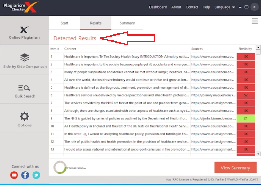
Task: Open the Options gear icon
Action: [25, 116]
